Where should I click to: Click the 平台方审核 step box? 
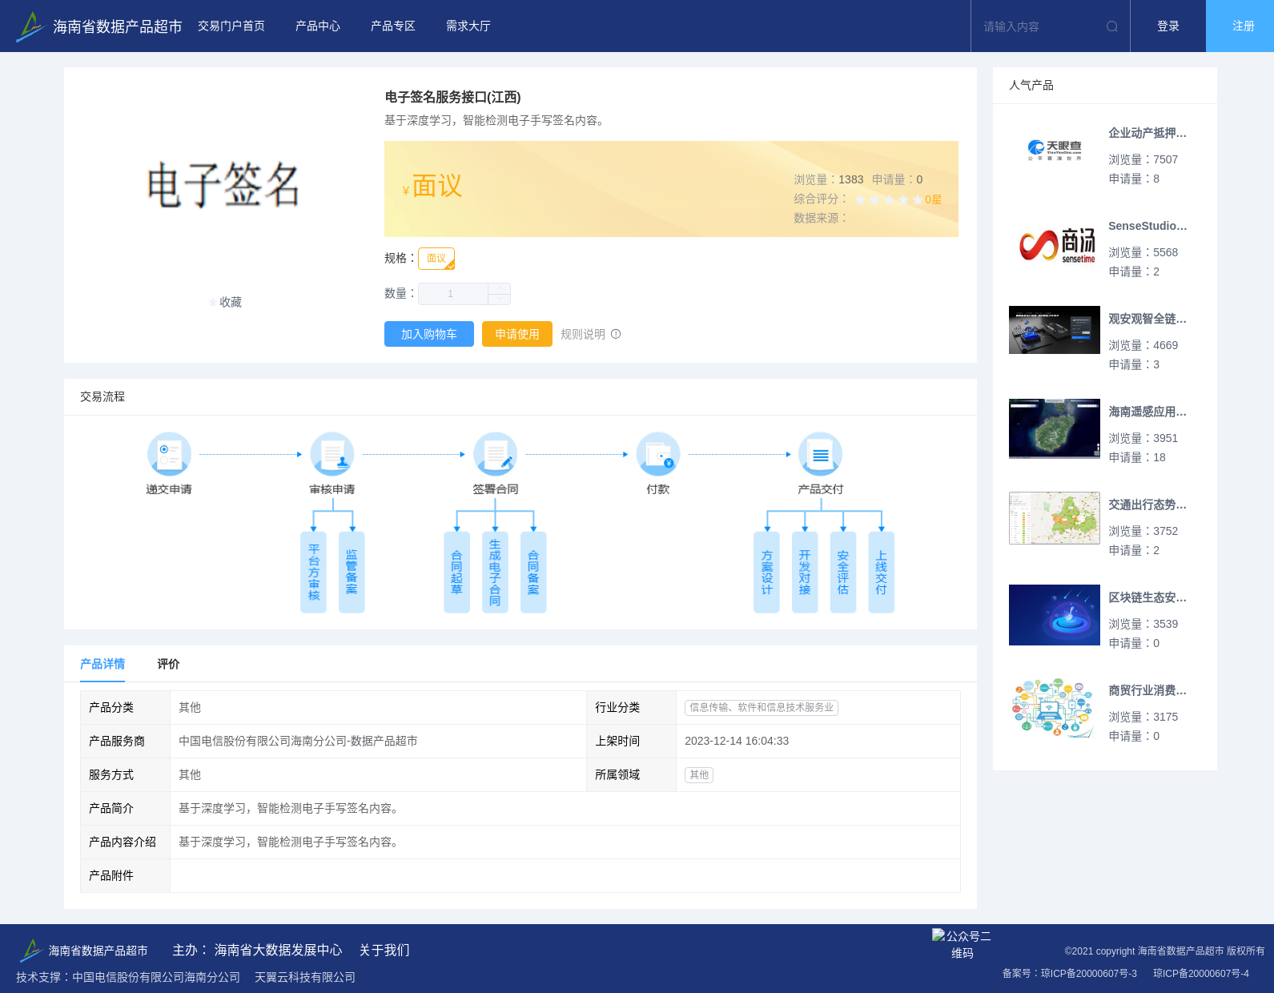(313, 573)
